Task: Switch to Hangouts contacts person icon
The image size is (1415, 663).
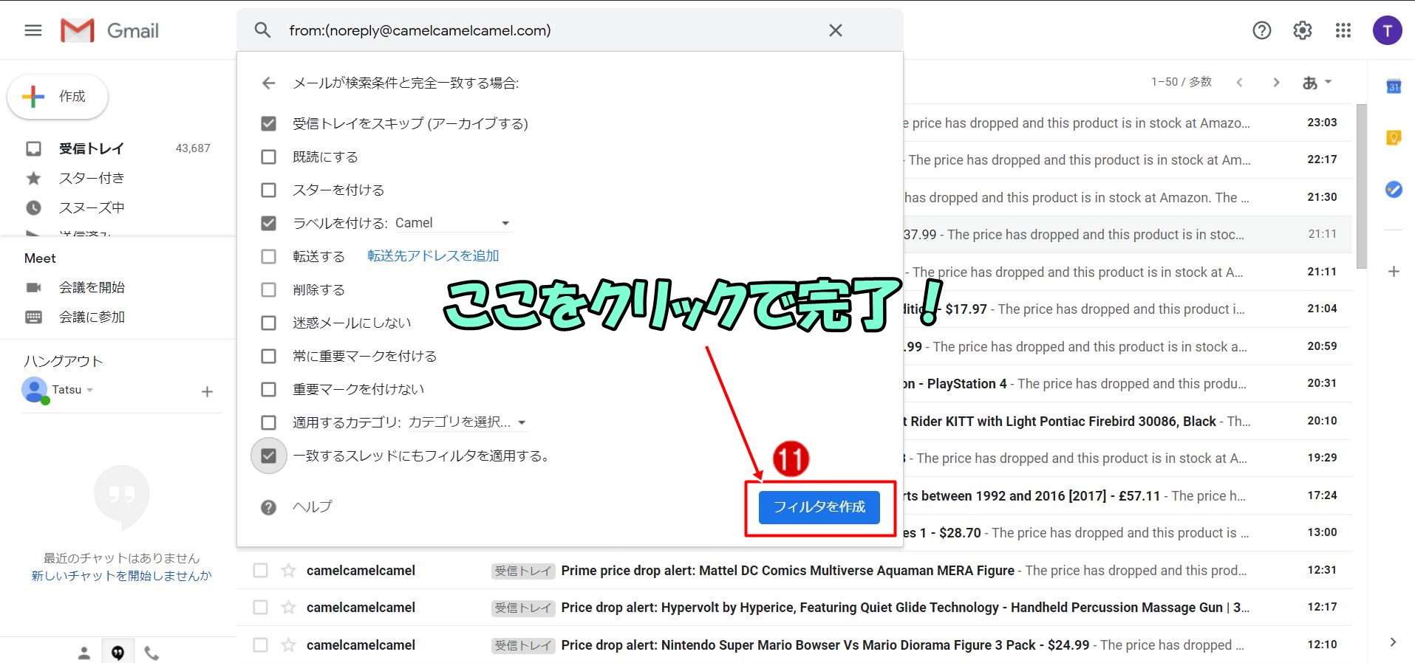Action: (x=84, y=653)
